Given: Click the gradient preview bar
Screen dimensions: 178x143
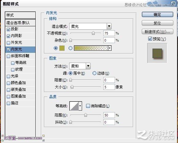Looking at the screenshot, I should point(91,48).
